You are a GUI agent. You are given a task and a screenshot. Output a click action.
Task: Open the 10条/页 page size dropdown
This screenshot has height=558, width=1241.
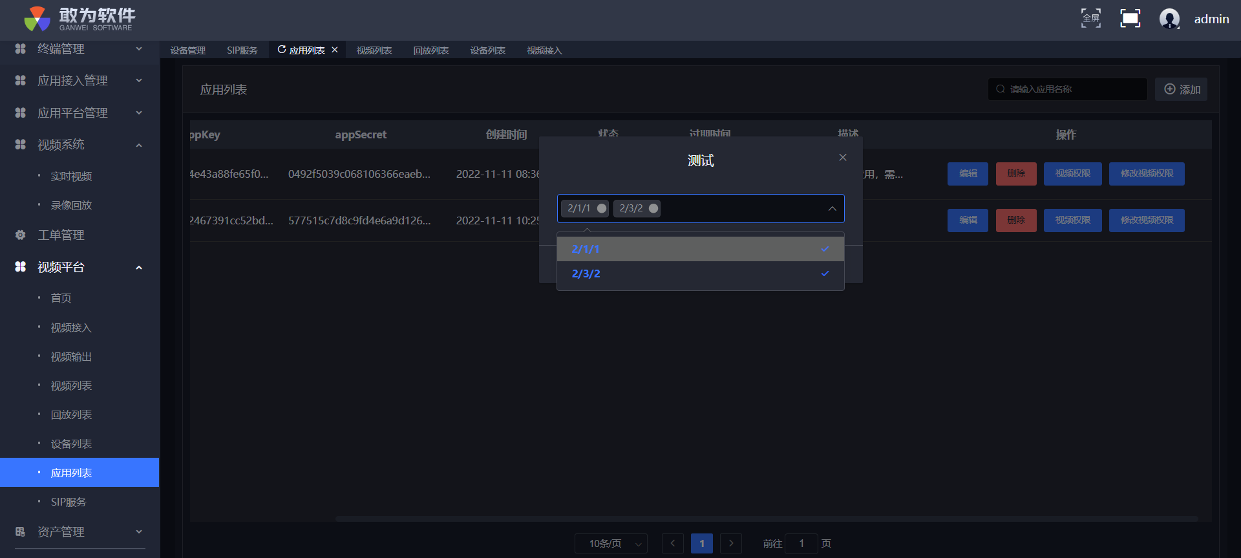tap(611, 544)
